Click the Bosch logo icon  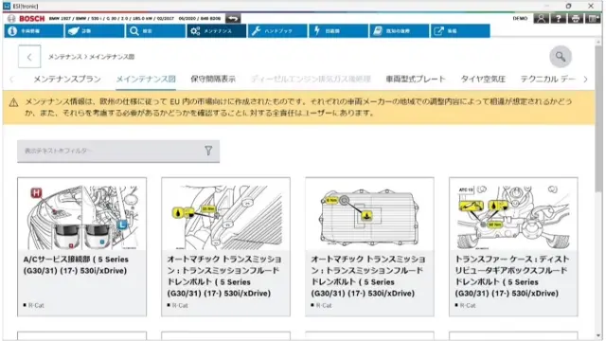pos(11,18)
